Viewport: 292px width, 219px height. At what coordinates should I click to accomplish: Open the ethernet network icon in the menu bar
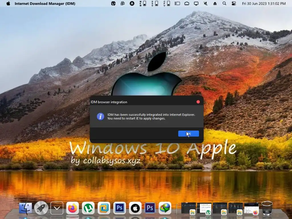(x=187, y=3)
